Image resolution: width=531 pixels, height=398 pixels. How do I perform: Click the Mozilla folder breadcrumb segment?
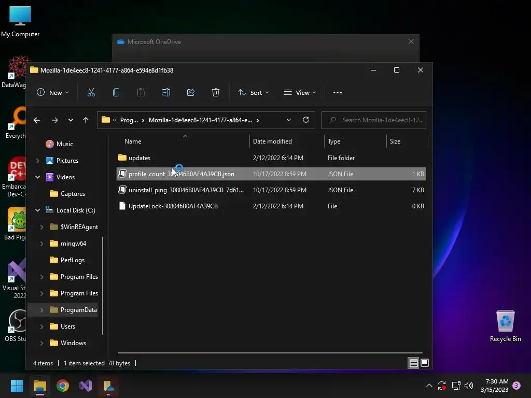pyautogui.click(x=200, y=120)
